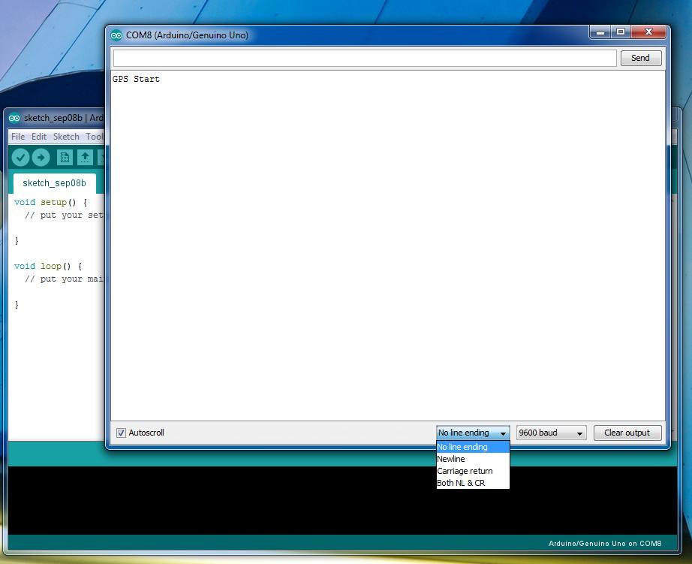The image size is (692, 564).
Task: Click the Clear output button
Action: point(627,433)
